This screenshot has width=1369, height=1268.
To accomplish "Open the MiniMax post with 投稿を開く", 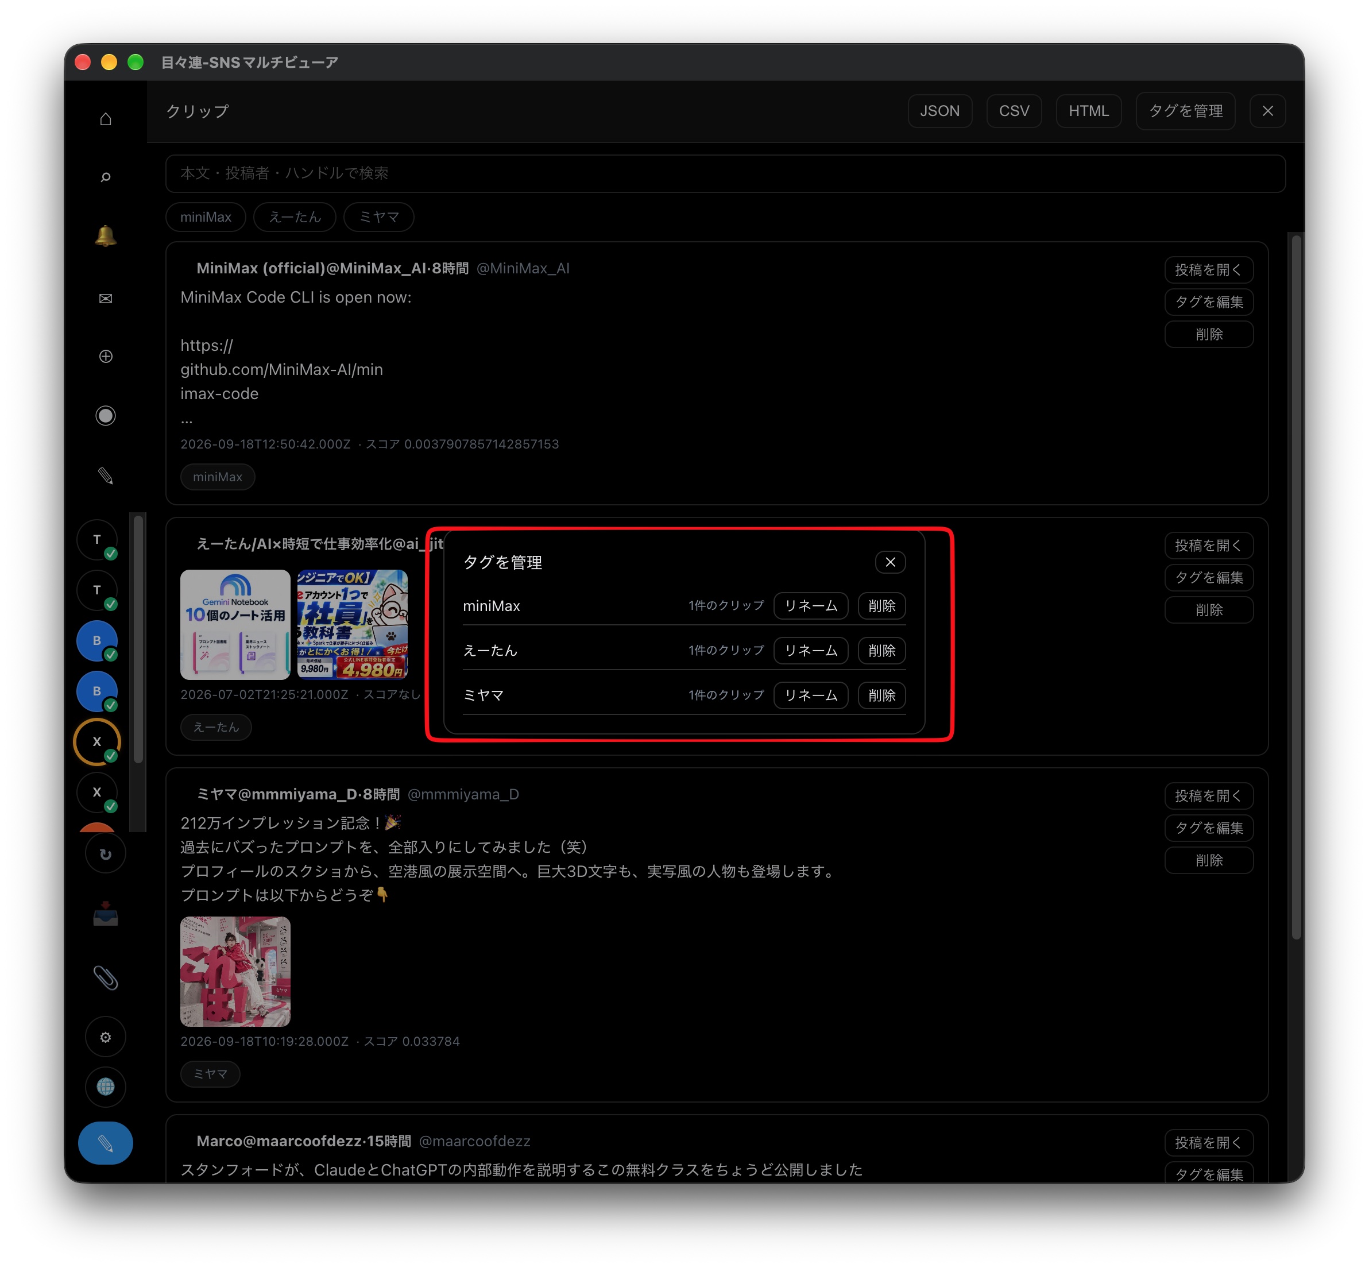I will [x=1208, y=270].
